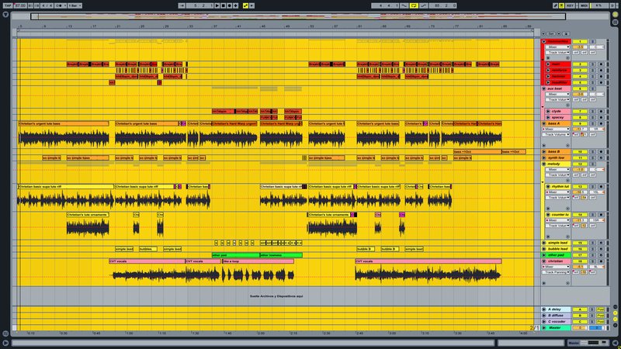Unfold the reinforce track
This screenshot has width=621, height=349.
click(548, 70)
